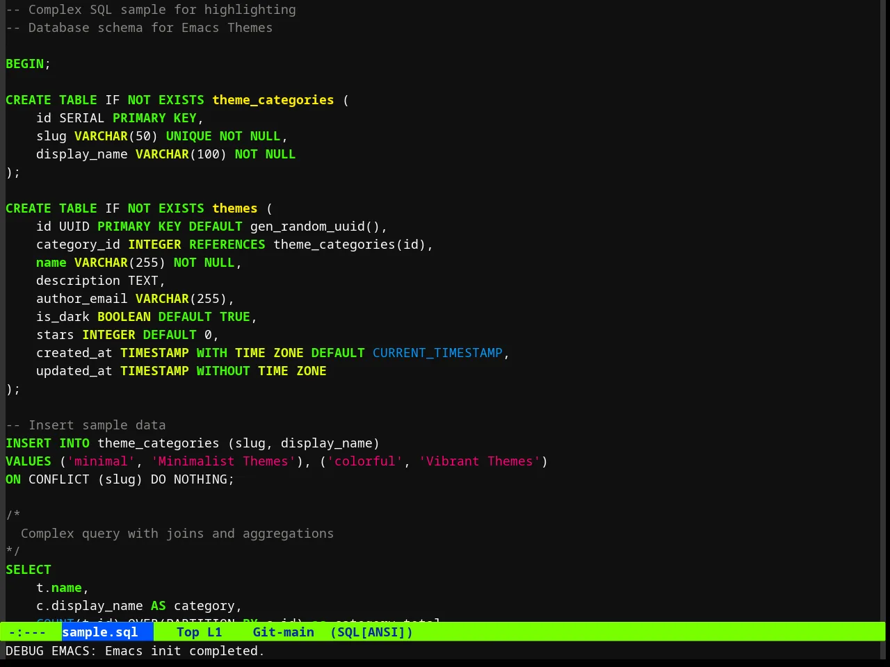Click the stars column name
890x667 pixels.
(56, 335)
